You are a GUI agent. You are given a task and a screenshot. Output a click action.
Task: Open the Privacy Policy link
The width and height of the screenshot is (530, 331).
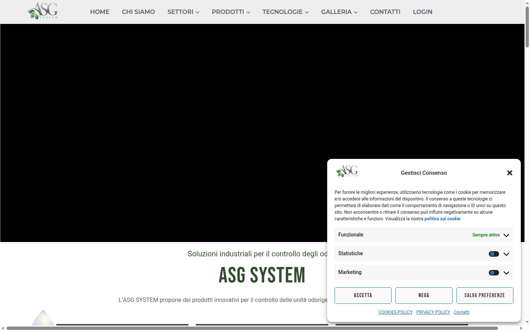[x=433, y=312]
